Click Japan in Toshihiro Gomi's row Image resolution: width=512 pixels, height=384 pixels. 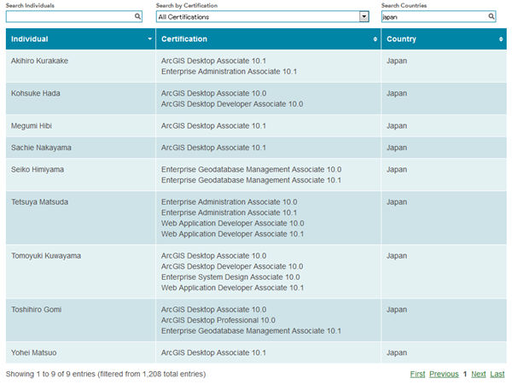[397, 310]
